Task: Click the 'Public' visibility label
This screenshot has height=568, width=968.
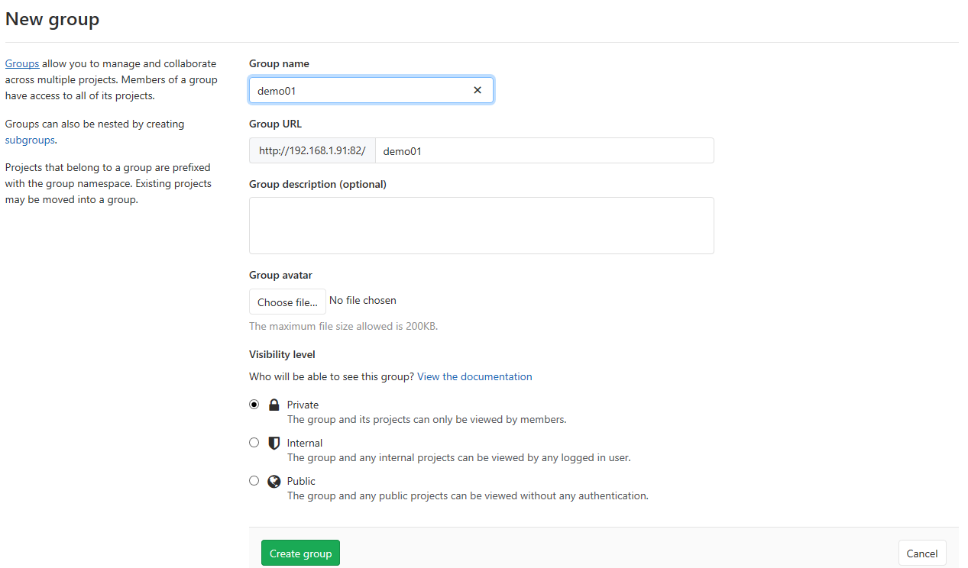Action: [x=301, y=481]
